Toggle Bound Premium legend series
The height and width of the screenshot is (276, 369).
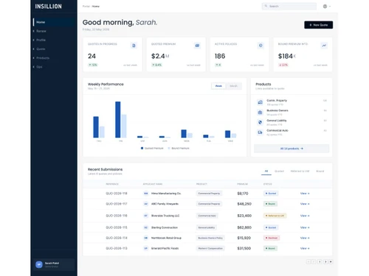point(179,148)
